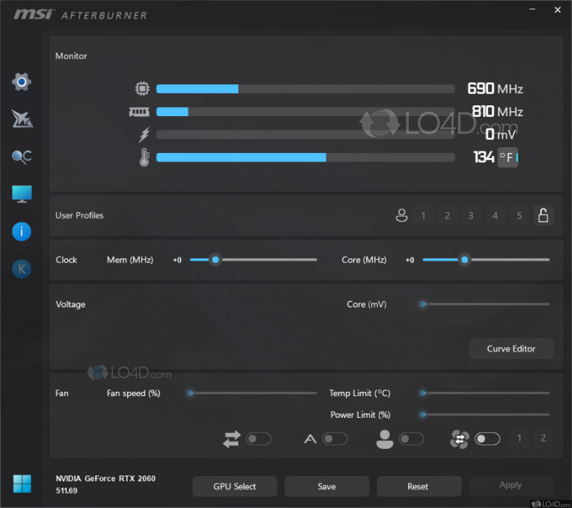Select user profile slot 1
This screenshot has height=508, width=572.
(423, 215)
